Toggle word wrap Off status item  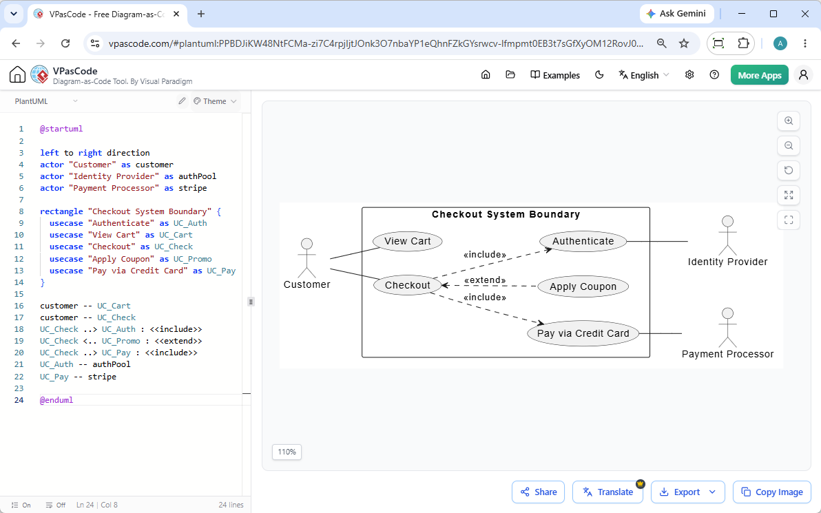tap(56, 505)
